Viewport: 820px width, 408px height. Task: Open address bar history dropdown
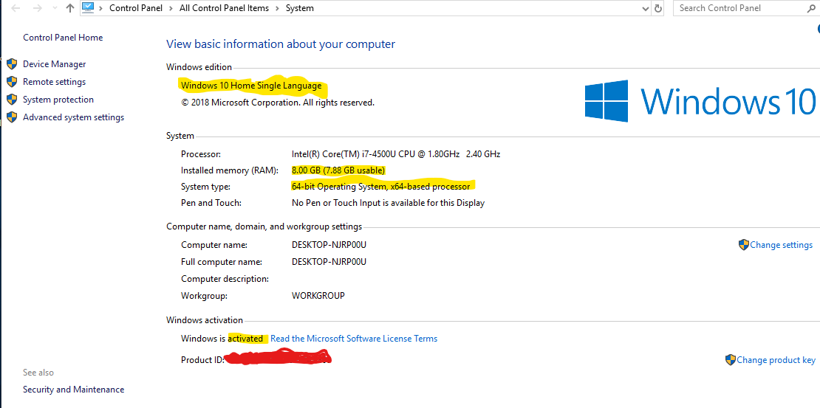click(646, 8)
